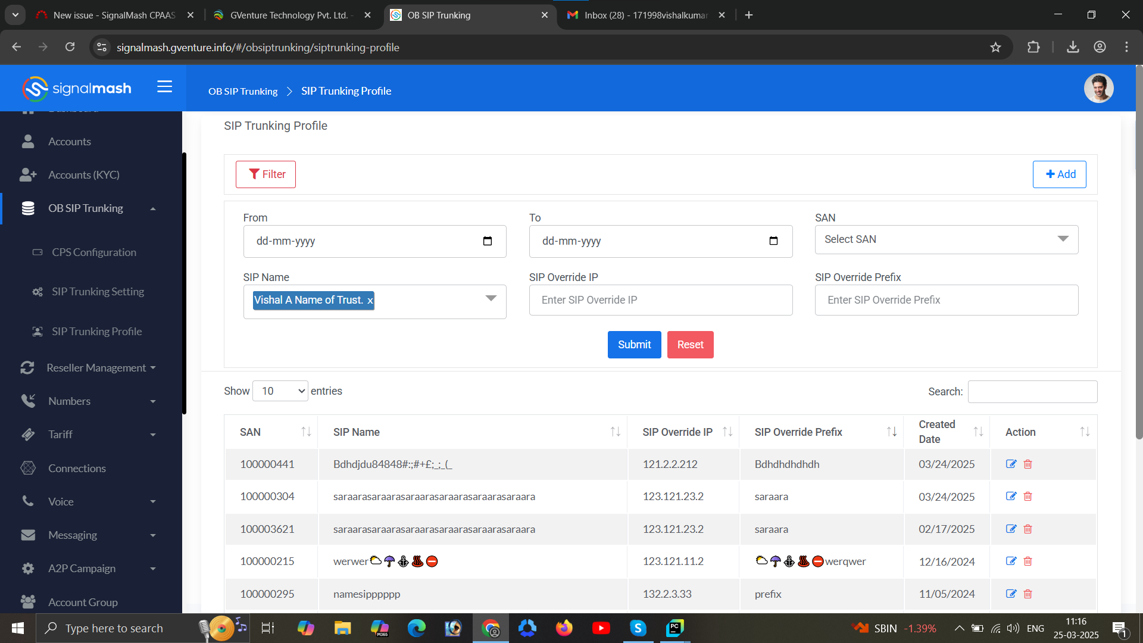
Task: Change the show entries count dropdown
Action: point(280,391)
